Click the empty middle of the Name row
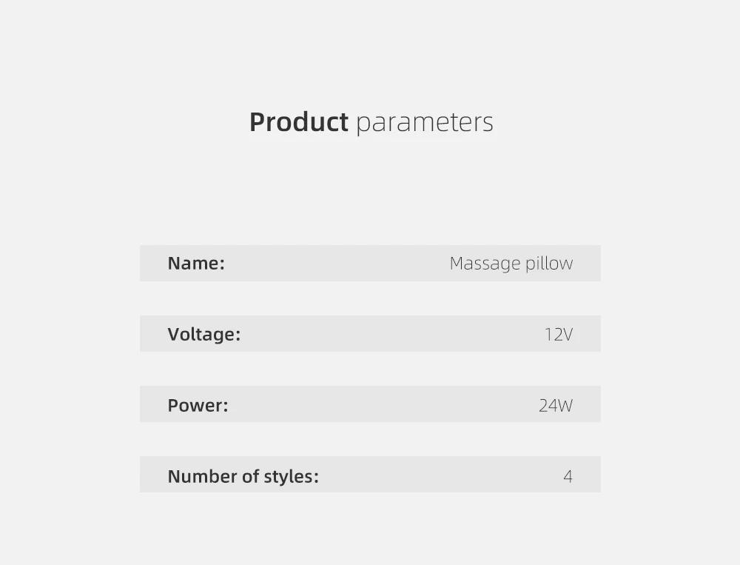740x565 pixels. click(337, 264)
